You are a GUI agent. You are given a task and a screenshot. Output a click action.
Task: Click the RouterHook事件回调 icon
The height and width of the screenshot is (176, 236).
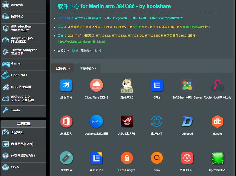click(217, 86)
